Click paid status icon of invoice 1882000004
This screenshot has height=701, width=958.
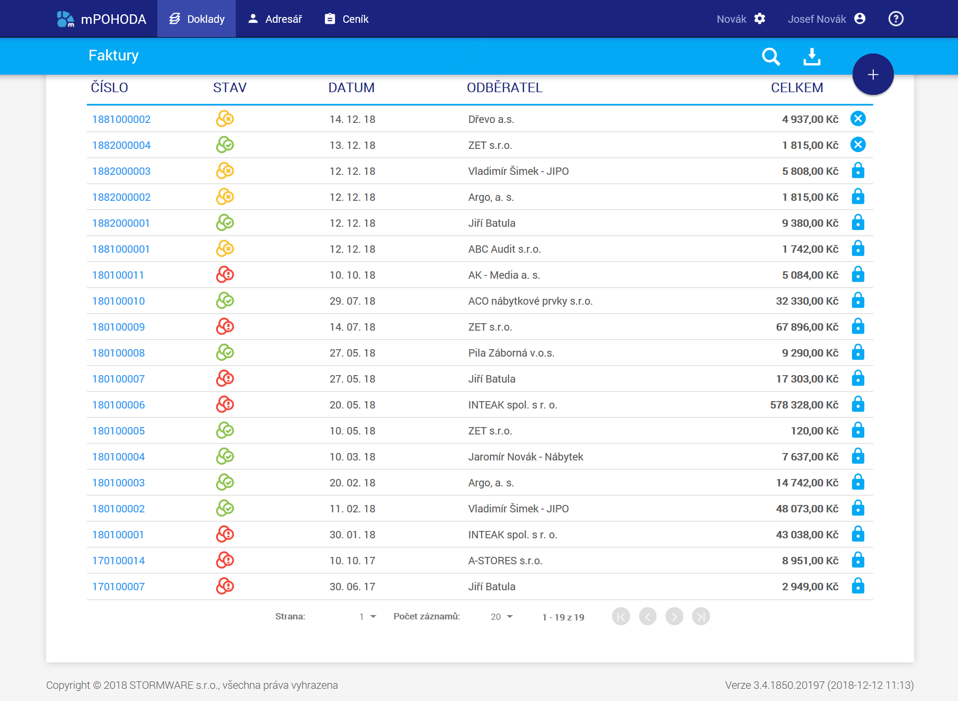coord(225,145)
